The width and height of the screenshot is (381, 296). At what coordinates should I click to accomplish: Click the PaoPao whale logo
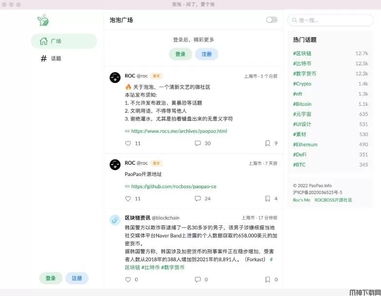tap(43, 20)
